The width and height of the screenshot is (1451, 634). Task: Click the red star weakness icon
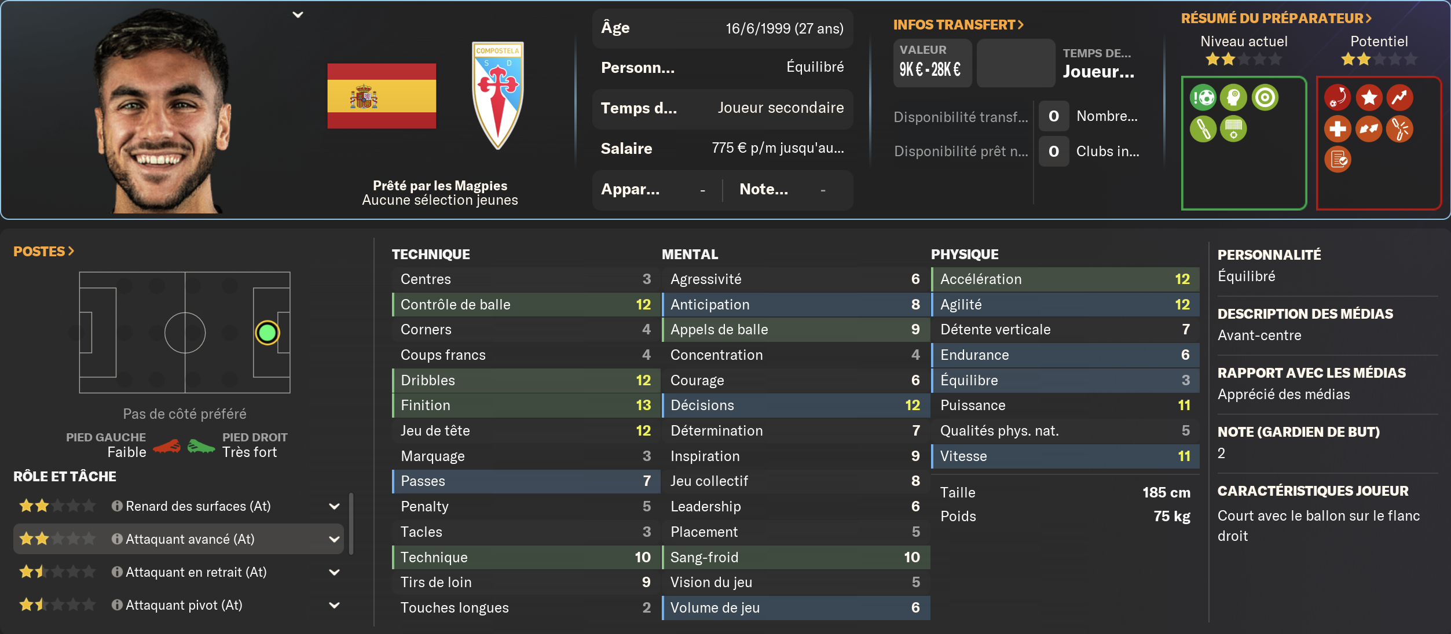pyautogui.click(x=1369, y=97)
